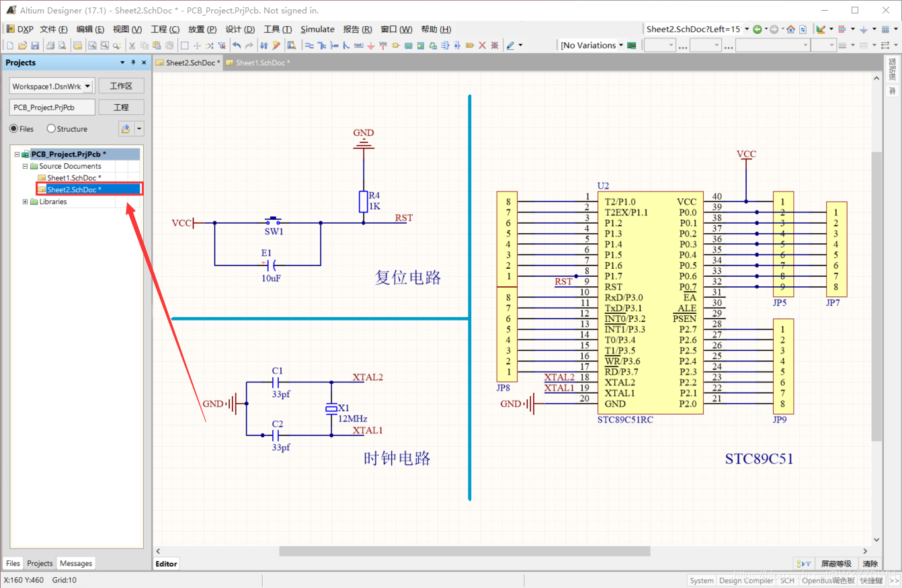
Task: Click the 清除 button at bottom right
Action: (870, 564)
